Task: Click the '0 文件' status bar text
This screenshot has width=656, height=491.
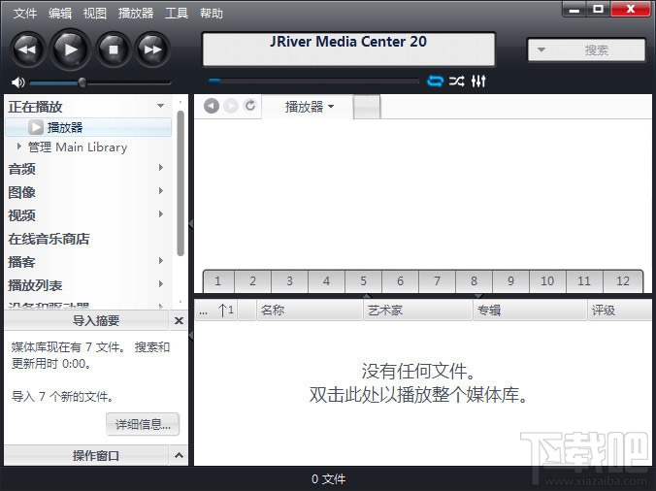Action: [328, 479]
